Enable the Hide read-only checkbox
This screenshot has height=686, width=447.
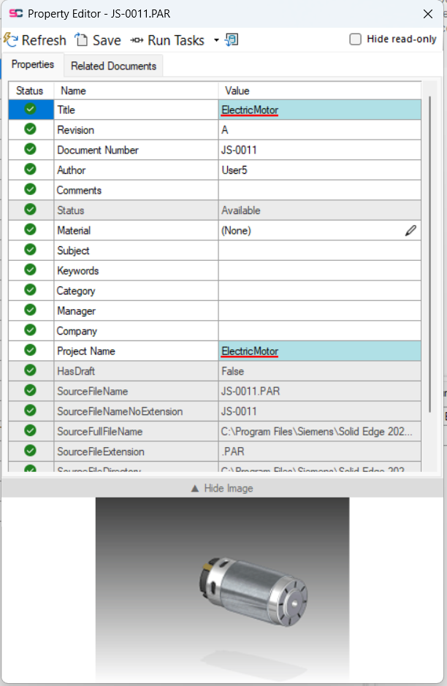[355, 39]
